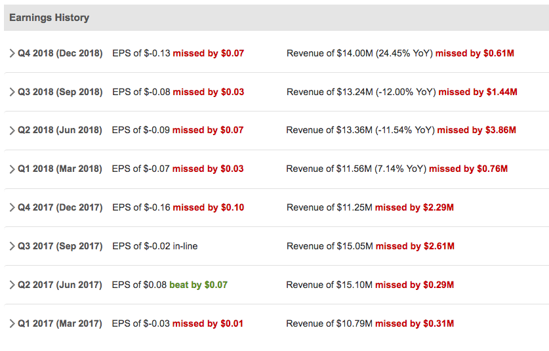
Task: Click the Q4 2018 (Dec 2018) label
Action: (60, 53)
